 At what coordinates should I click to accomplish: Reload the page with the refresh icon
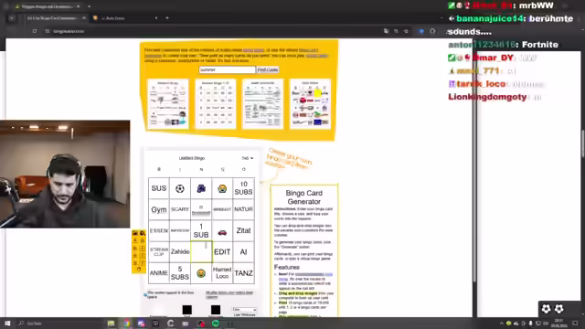[35, 31]
